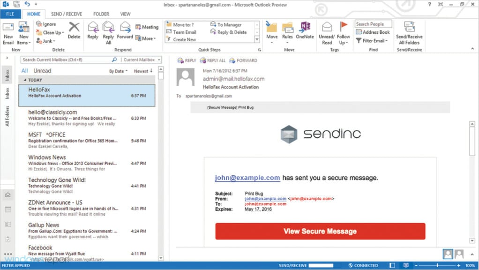Open the Junk dropdown
Screen dimensions: 479x270
point(46,41)
